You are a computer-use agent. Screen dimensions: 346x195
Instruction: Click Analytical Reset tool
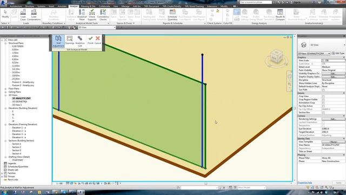82,15
